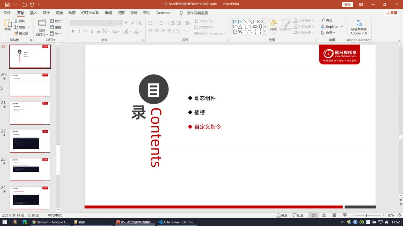Viewport: 403px width, 226px height.
Task: Open Article.vue VS Code taskbar item
Action: point(177,222)
